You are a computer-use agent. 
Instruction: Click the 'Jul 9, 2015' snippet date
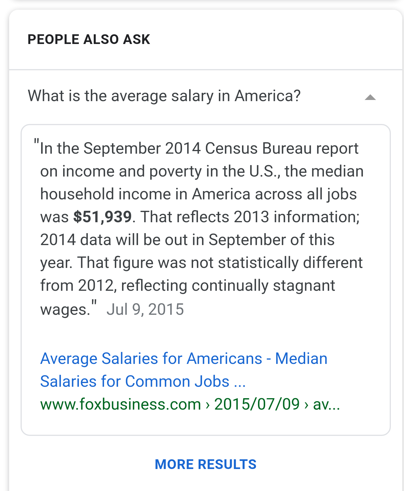click(x=145, y=309)
